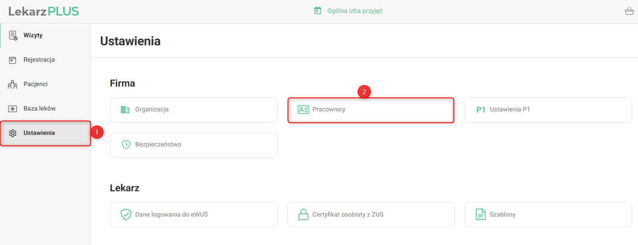
Task: Click the padlock icon for Certyfikat ZUS
Action: (303, 215)
